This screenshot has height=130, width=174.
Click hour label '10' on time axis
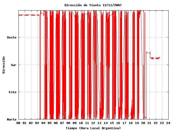click(x=81, y=123)
